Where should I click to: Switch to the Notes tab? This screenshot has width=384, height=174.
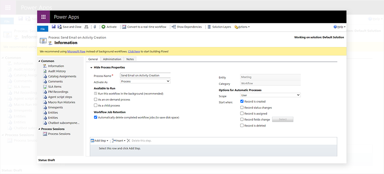(130, 59)
